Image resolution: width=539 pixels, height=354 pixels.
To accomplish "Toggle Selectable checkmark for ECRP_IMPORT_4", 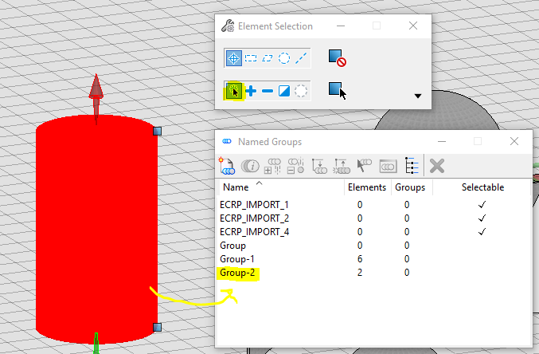I will pos(482,232).
